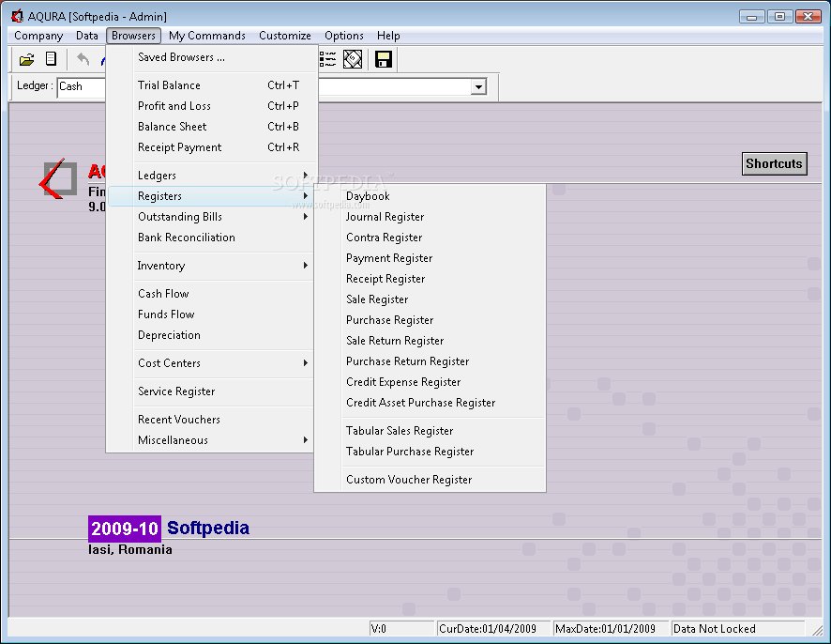The width and height of the screenshot is (831, 644).
Task: Open Receipt Register
Action: click(431, 279)
